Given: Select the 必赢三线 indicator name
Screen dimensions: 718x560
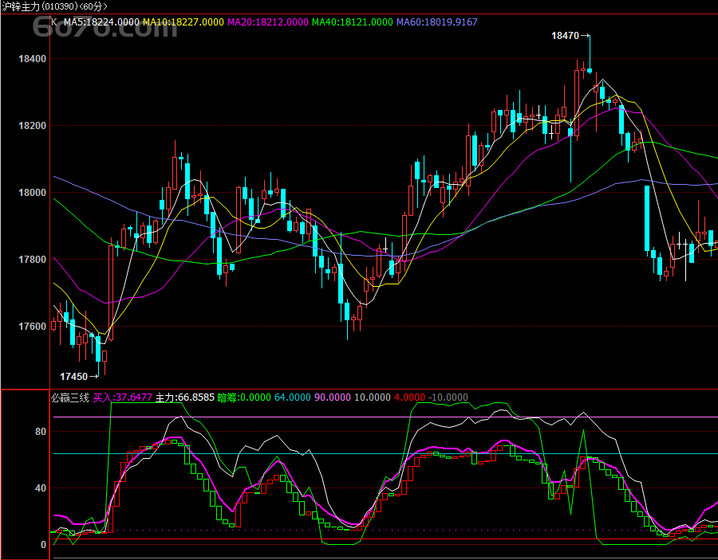Looking at the screenshot, I should coord(70,397).
